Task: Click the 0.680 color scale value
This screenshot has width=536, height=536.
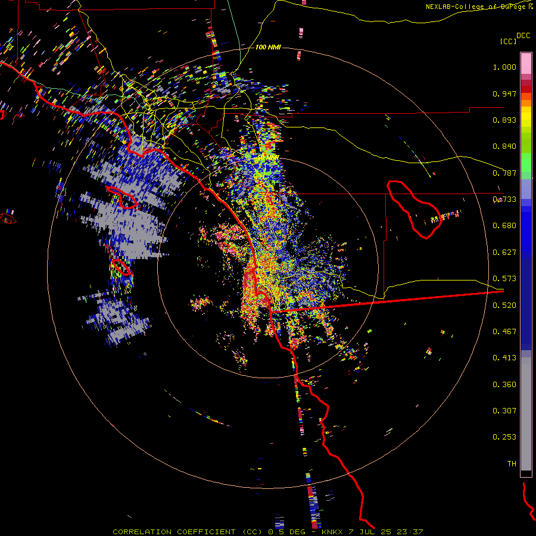Action: pos(504,226)
